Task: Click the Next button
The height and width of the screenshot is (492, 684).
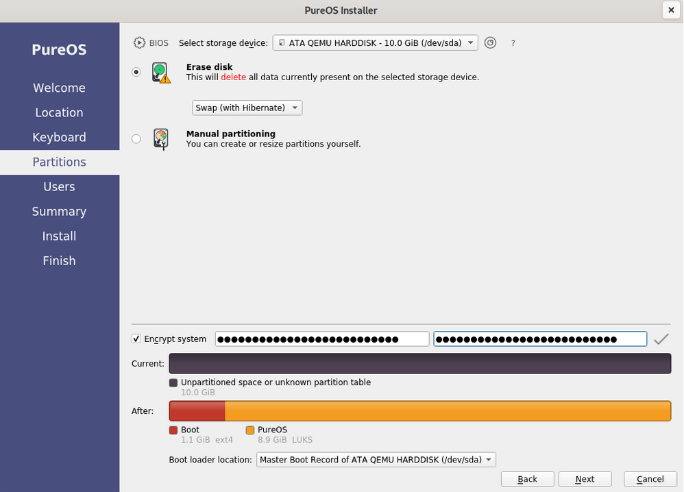Action: pos(585,479)
